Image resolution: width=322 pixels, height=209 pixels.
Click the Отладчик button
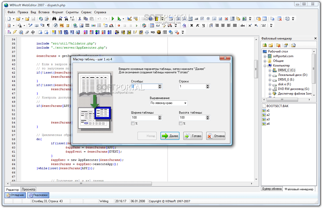[15, 195]
